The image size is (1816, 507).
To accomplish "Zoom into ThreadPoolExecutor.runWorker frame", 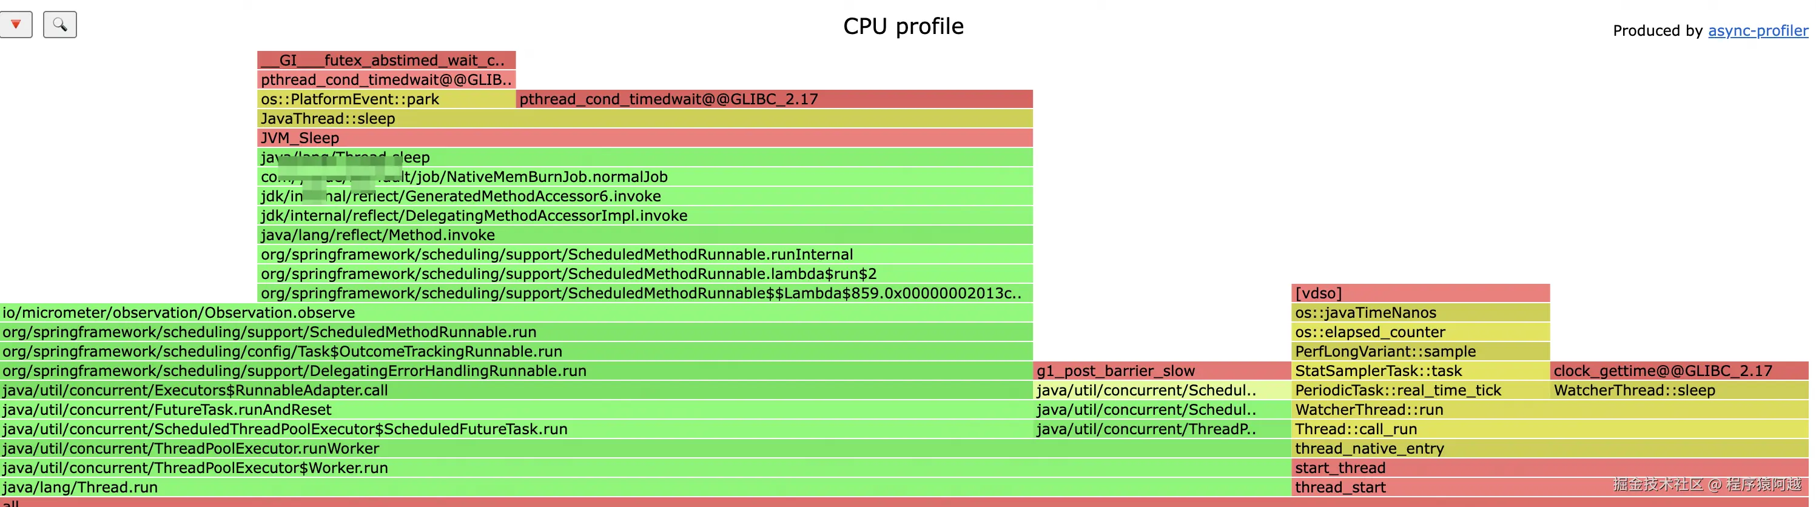I will point(644,448).
